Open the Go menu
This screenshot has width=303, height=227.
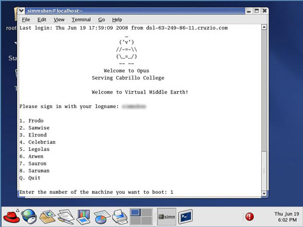[x=101, y=20]
